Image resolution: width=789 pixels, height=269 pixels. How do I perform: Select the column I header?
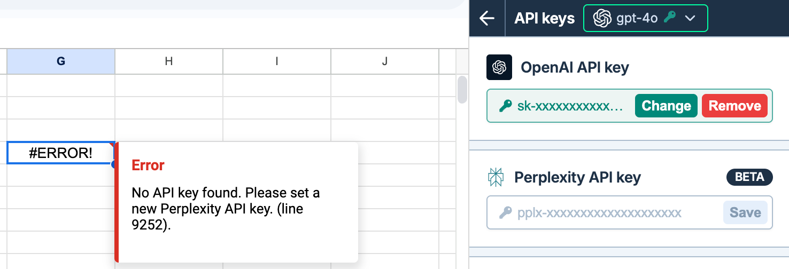pos(277,61)
